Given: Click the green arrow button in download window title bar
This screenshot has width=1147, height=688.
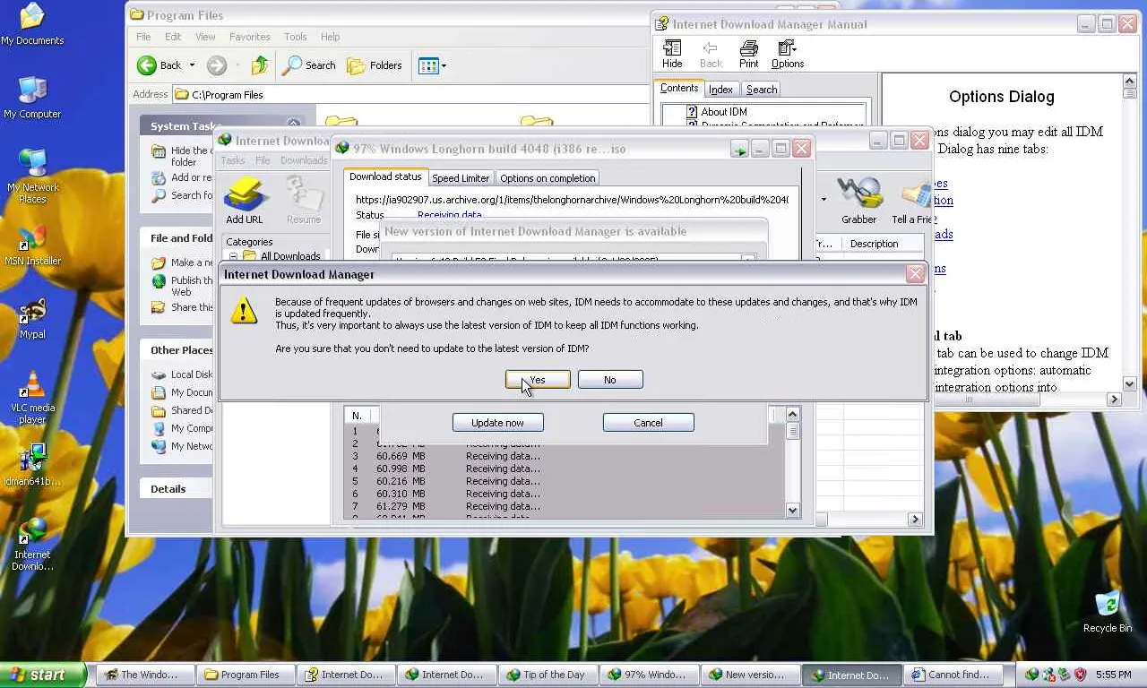Looking at the screenshot, I should (x=739, y=149).
